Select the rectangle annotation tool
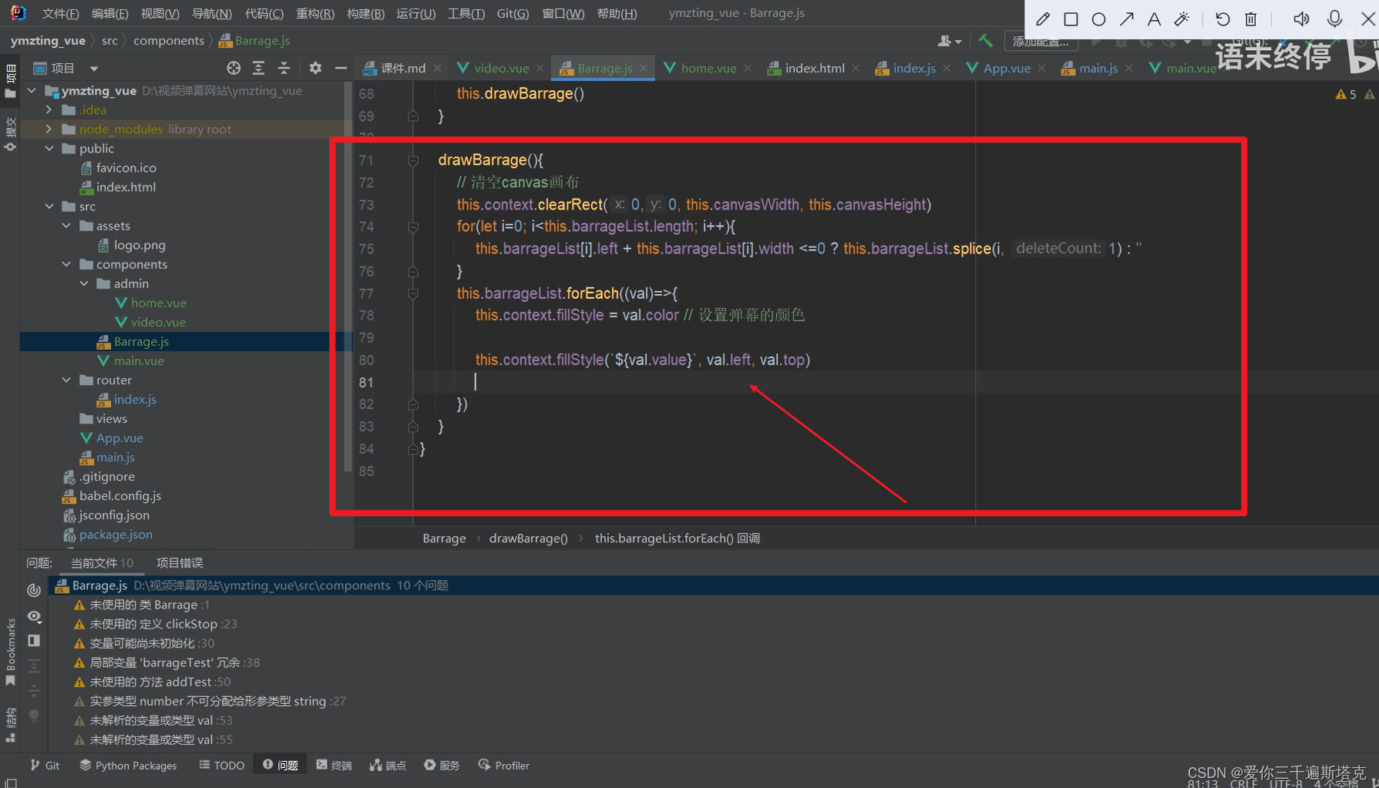The height and width of the screenshot is (788, 1379). [x=1071, y=19]
